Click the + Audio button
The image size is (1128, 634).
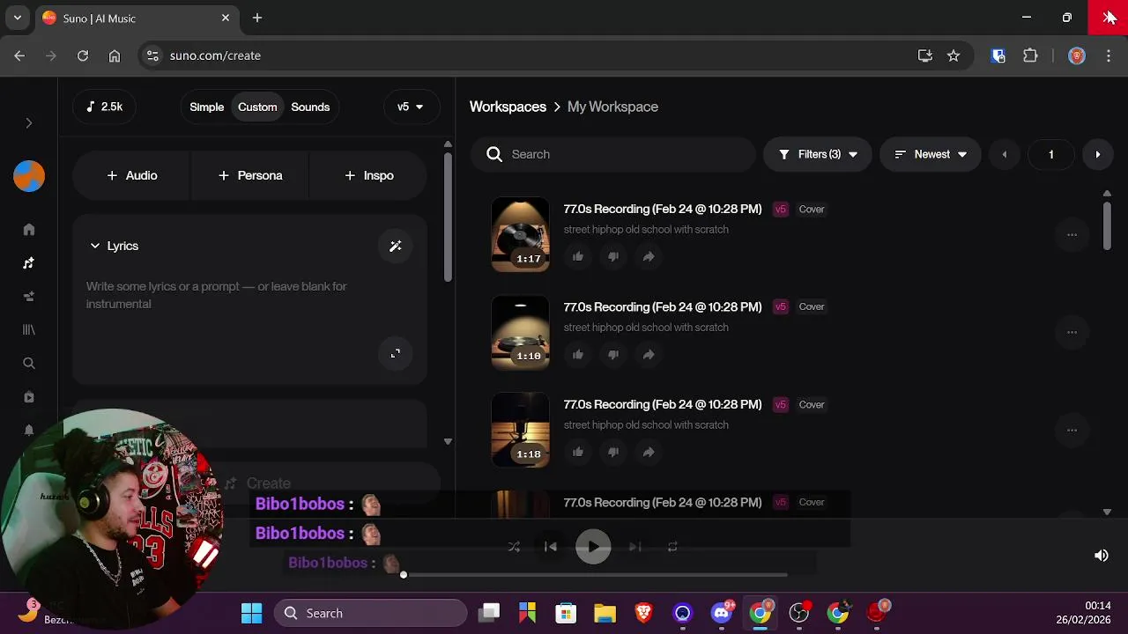point(131,175)
